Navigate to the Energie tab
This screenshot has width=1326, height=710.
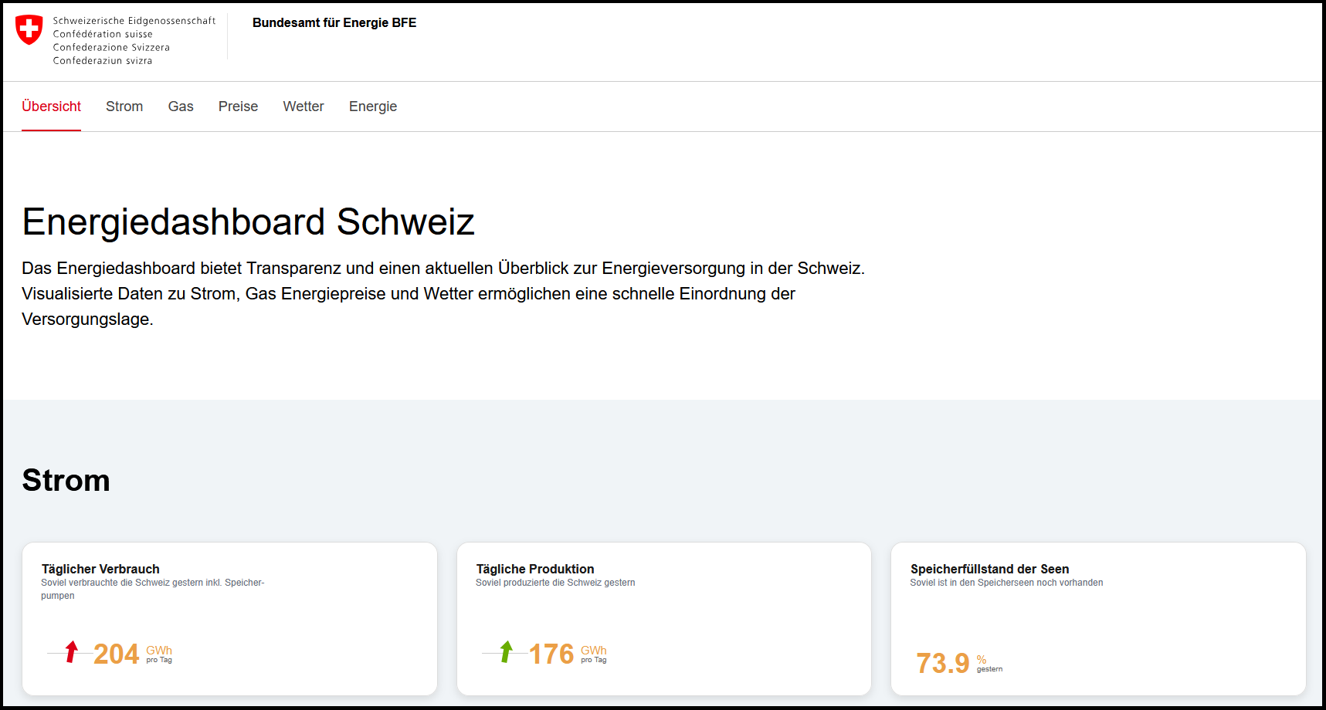[373, 106]
